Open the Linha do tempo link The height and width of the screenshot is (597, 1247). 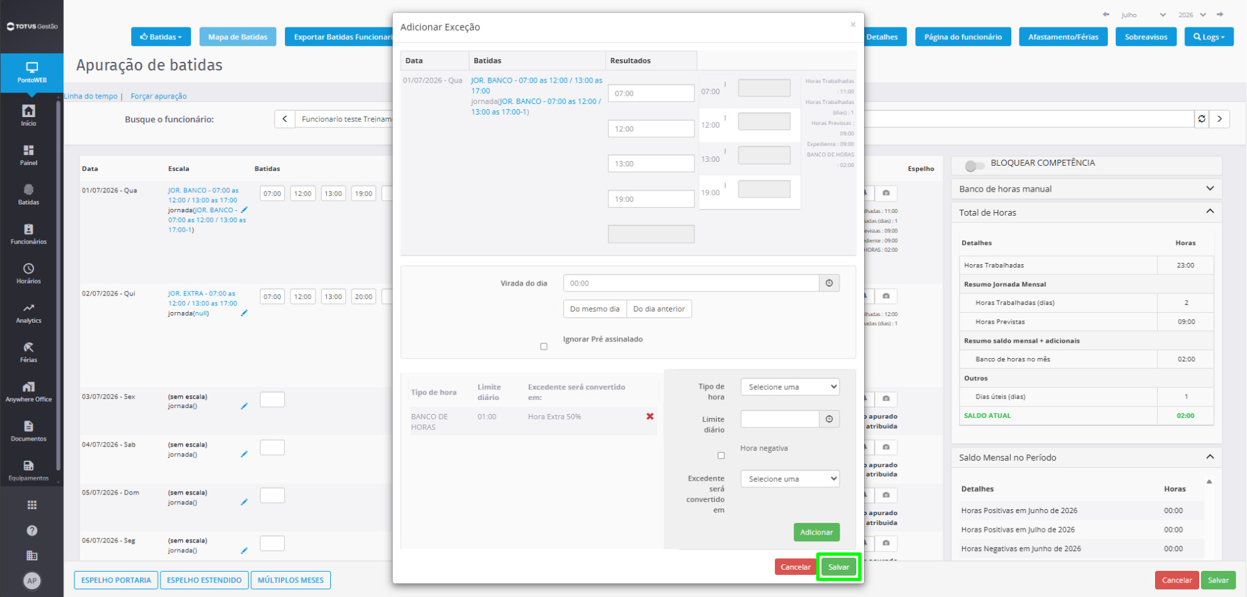pyautogui.click(x=91, y=96)
